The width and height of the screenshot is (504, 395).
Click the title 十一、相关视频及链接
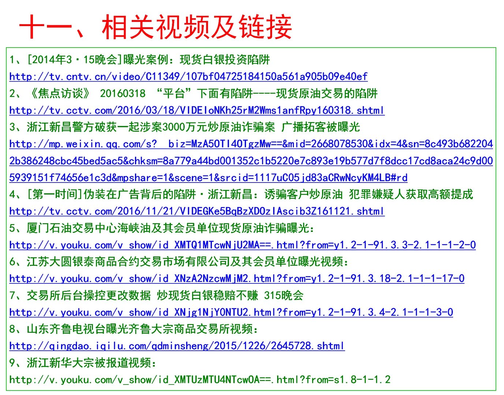point(157,26)
